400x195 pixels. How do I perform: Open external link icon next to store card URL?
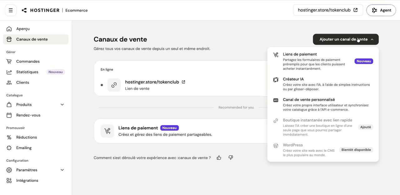(183, 82)
